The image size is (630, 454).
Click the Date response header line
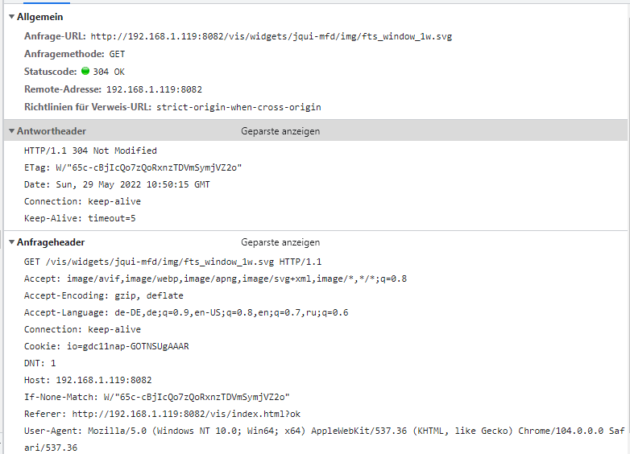click(118, 184)
